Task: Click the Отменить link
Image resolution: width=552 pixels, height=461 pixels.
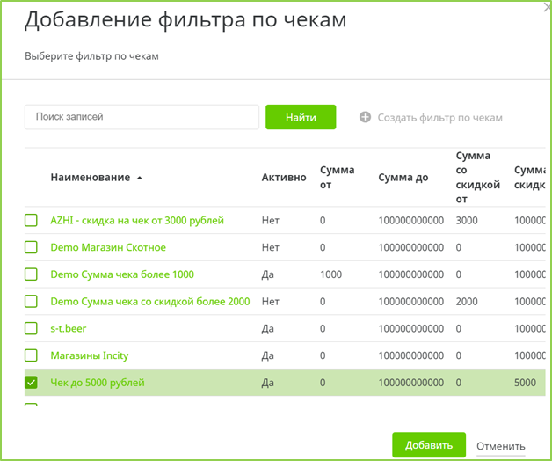Action: tap(500, 446)
